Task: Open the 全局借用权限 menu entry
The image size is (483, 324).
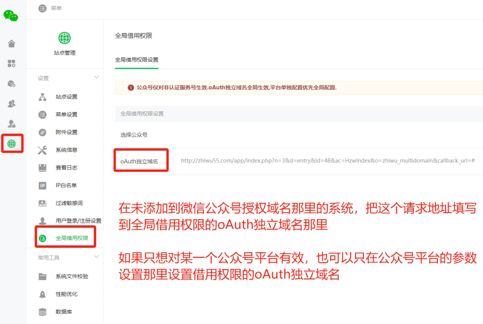Action: (72, 238)
